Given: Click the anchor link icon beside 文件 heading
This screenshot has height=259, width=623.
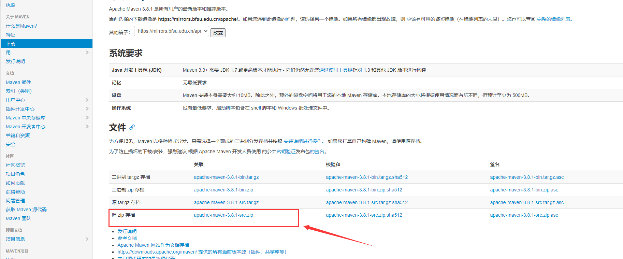Looking at the screenshot, I should [132, 127].
